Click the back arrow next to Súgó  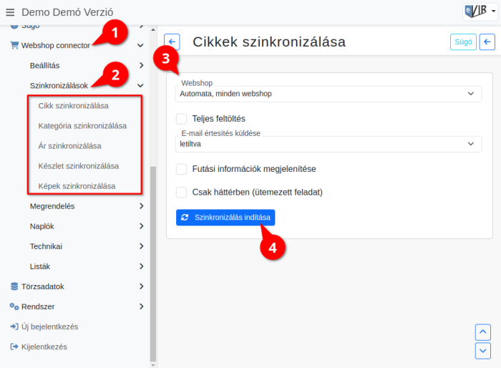tap(487, 42)
